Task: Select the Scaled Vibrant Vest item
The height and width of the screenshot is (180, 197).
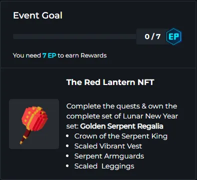Action: click(x=108, y=146)
